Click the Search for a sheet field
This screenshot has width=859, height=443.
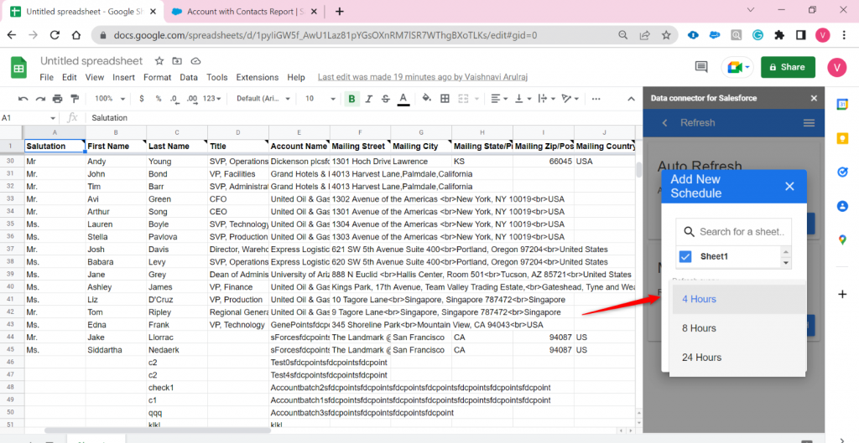733,232
